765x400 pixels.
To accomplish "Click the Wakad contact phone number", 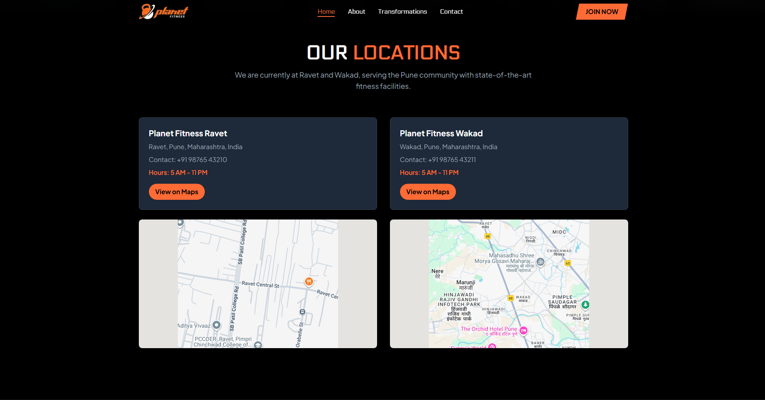I will click(452, 160).
